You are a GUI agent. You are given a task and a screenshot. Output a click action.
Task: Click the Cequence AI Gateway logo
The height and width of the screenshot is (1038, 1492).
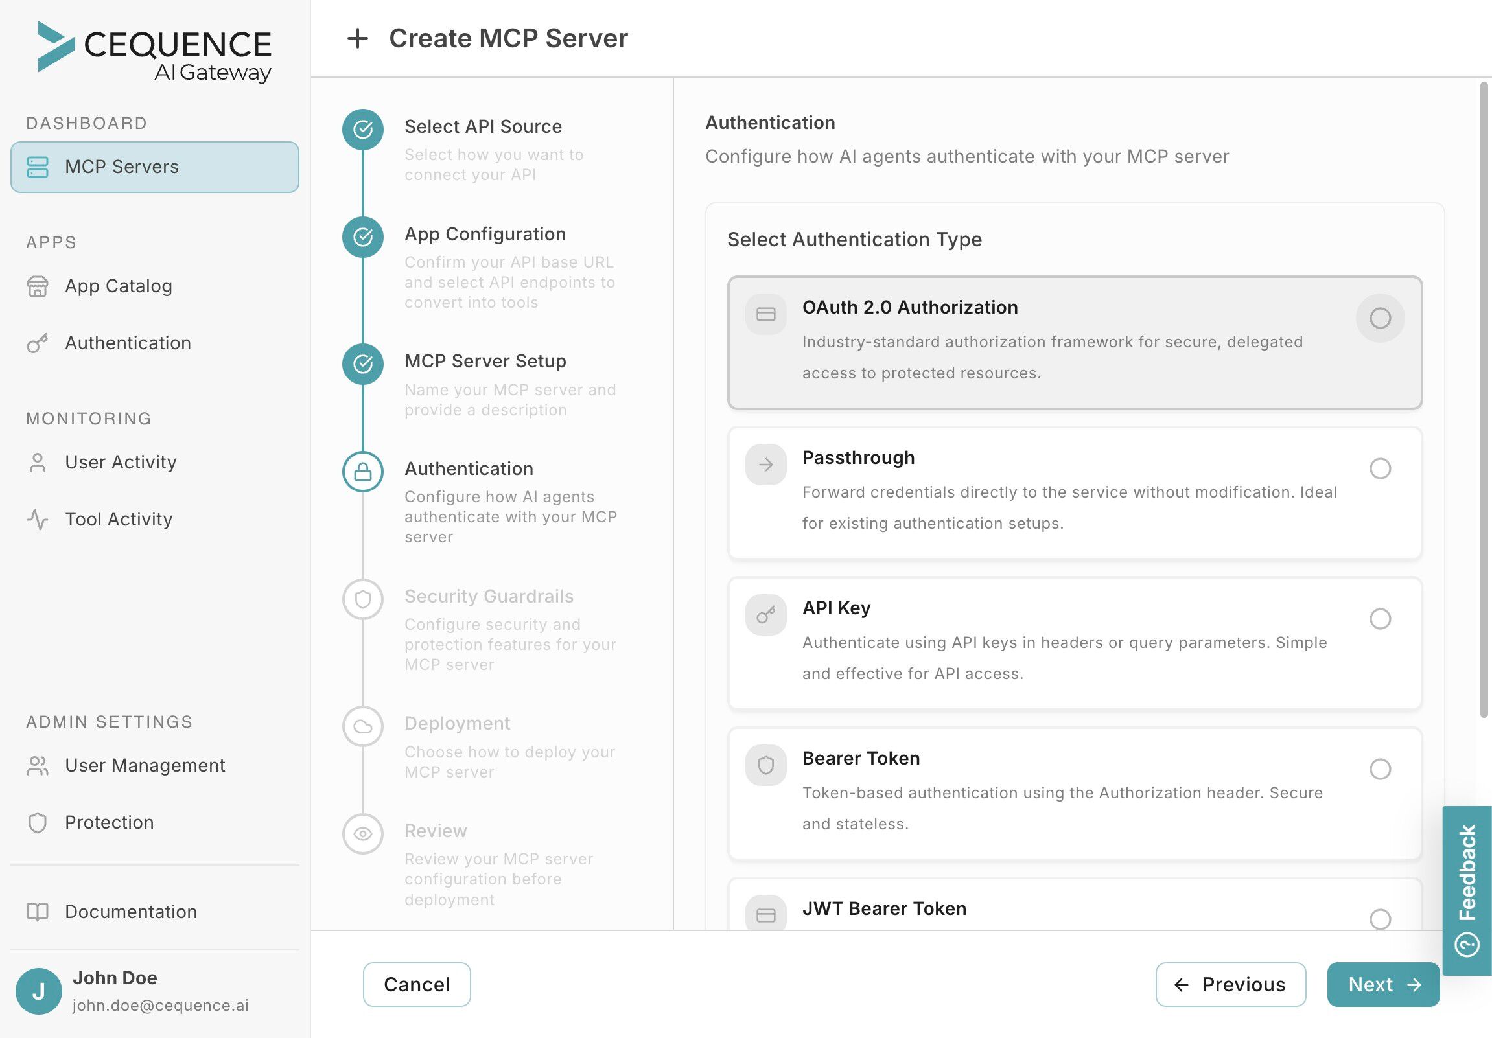155,52
